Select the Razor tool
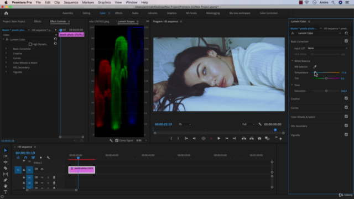 (6, 168)
